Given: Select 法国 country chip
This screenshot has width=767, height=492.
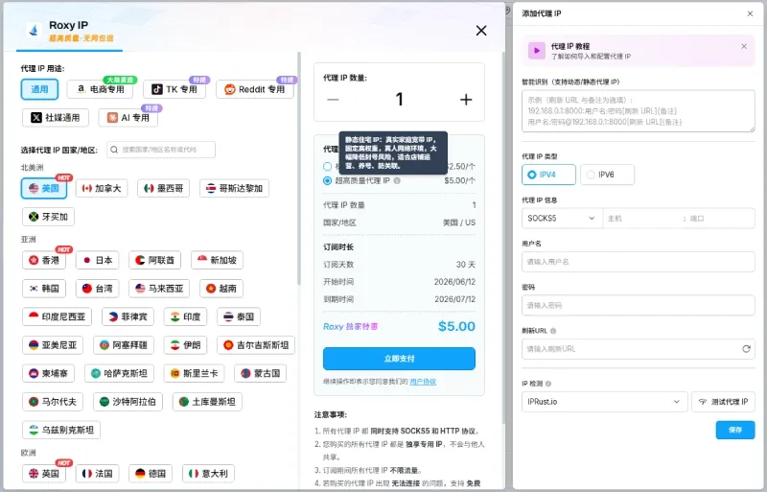Looking at the screenshot, I should 98,474.
